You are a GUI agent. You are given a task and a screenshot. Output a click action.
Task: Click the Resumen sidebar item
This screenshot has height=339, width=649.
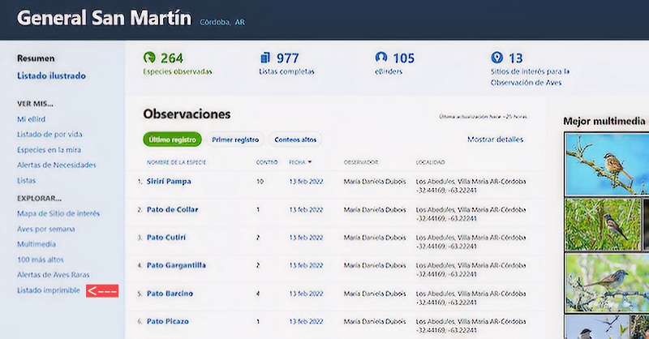pyautogui.click(x=36, y=58)
